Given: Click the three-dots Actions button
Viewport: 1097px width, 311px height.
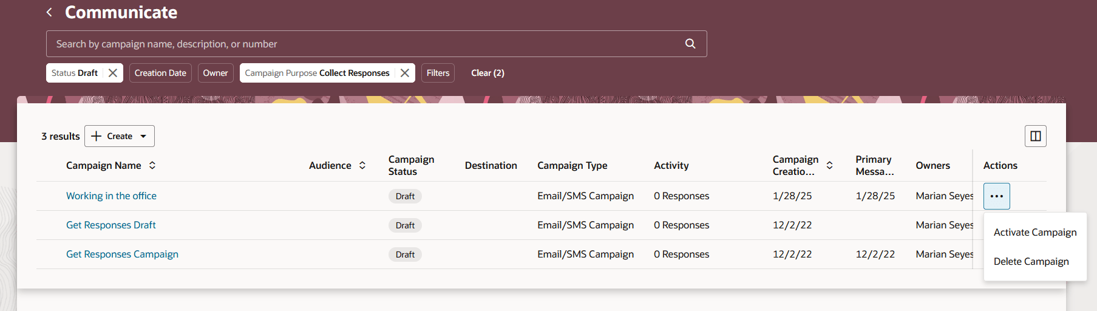Looking at the screenshot, I should tap(996, 196).
